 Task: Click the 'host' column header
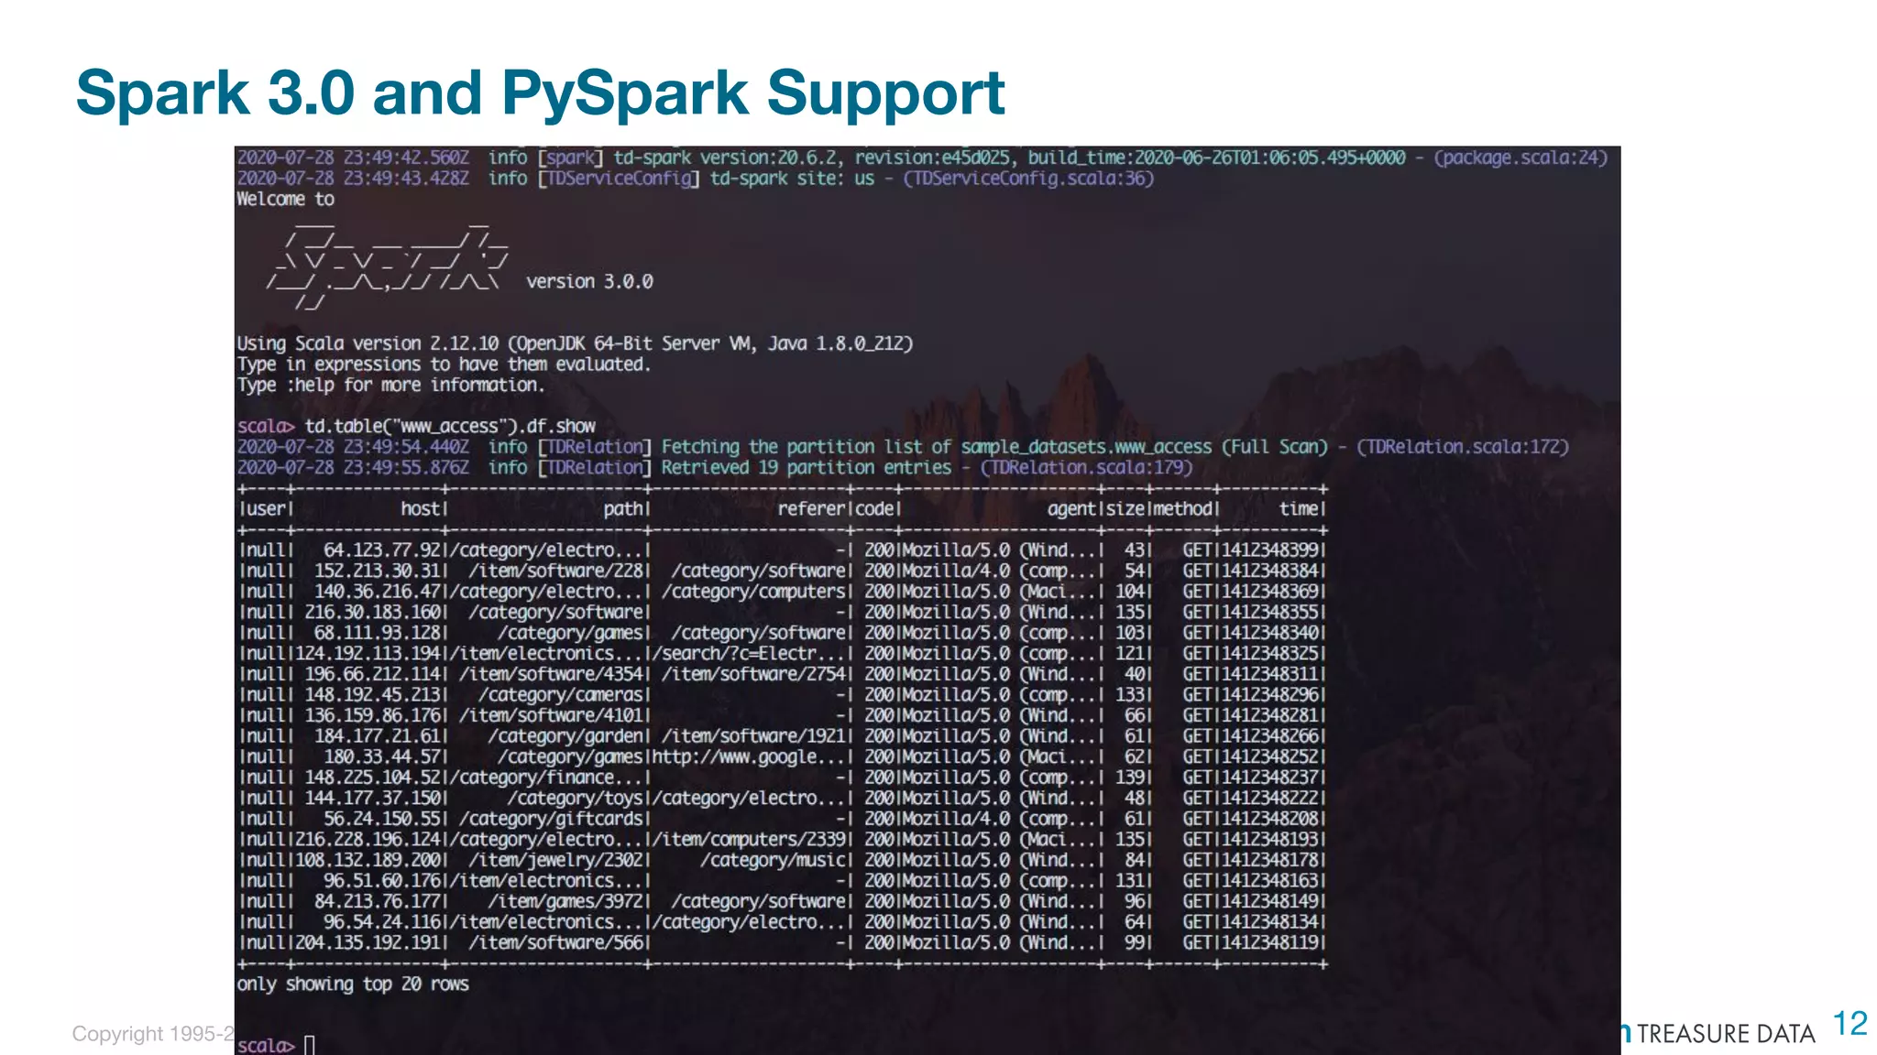(x=421, y=508)
